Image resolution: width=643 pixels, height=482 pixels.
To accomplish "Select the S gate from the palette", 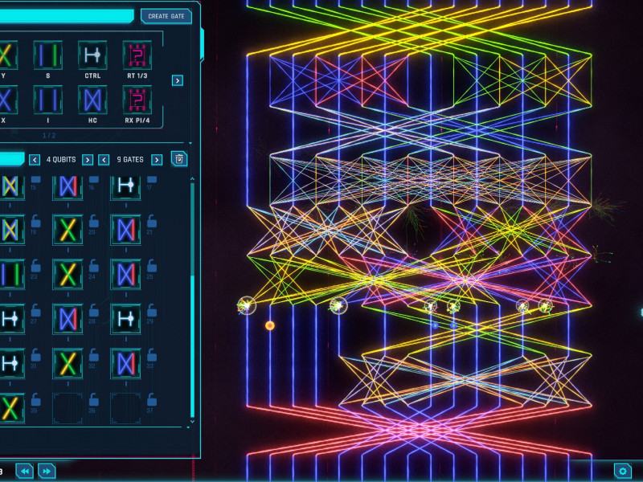I will [x=47, y=55].
